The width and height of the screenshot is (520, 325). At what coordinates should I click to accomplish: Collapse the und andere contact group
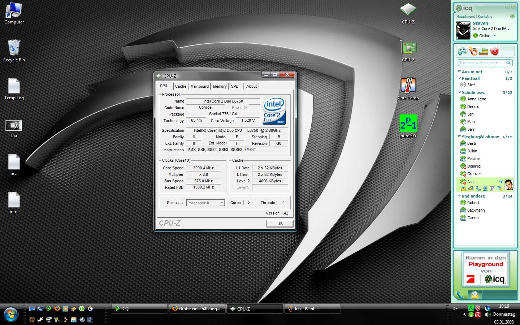(x=459, y=196)
